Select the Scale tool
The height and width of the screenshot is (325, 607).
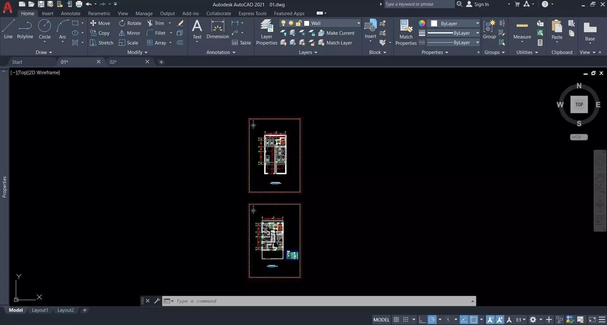pos(128,43)
